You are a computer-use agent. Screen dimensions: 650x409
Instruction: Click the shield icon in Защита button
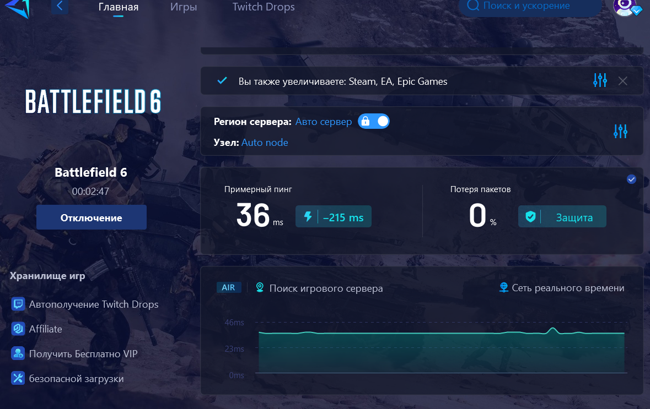click(530, 216)
